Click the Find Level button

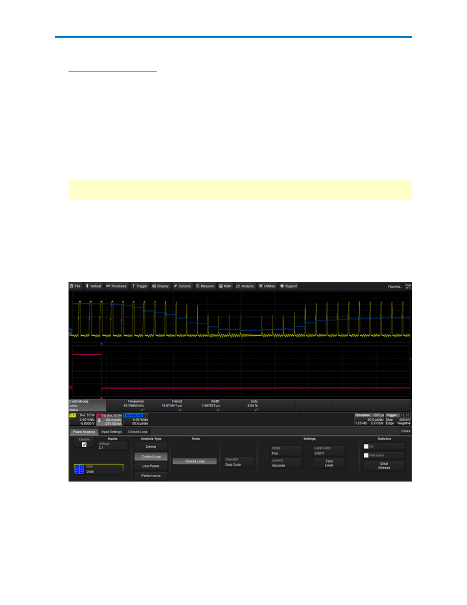[329, 463]
